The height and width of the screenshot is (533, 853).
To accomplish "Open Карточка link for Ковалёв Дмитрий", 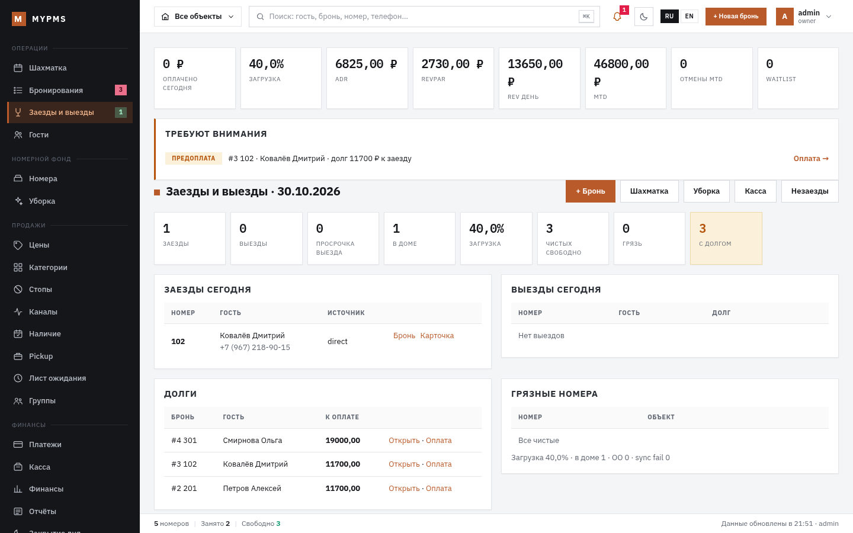I will click(x=437, y=336).
